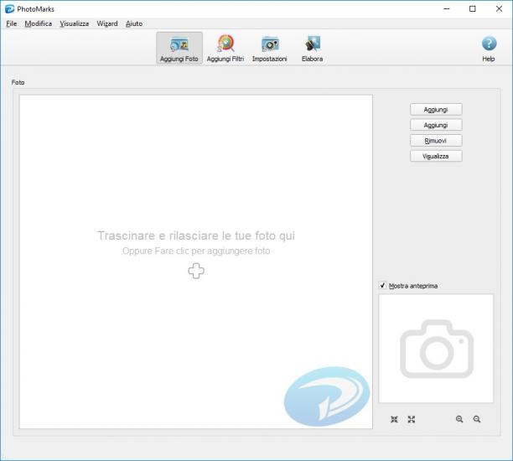Screen dimensions: 513x461
Task: Minimize the PhotoMarks window
Action: [x=447, y=9]
